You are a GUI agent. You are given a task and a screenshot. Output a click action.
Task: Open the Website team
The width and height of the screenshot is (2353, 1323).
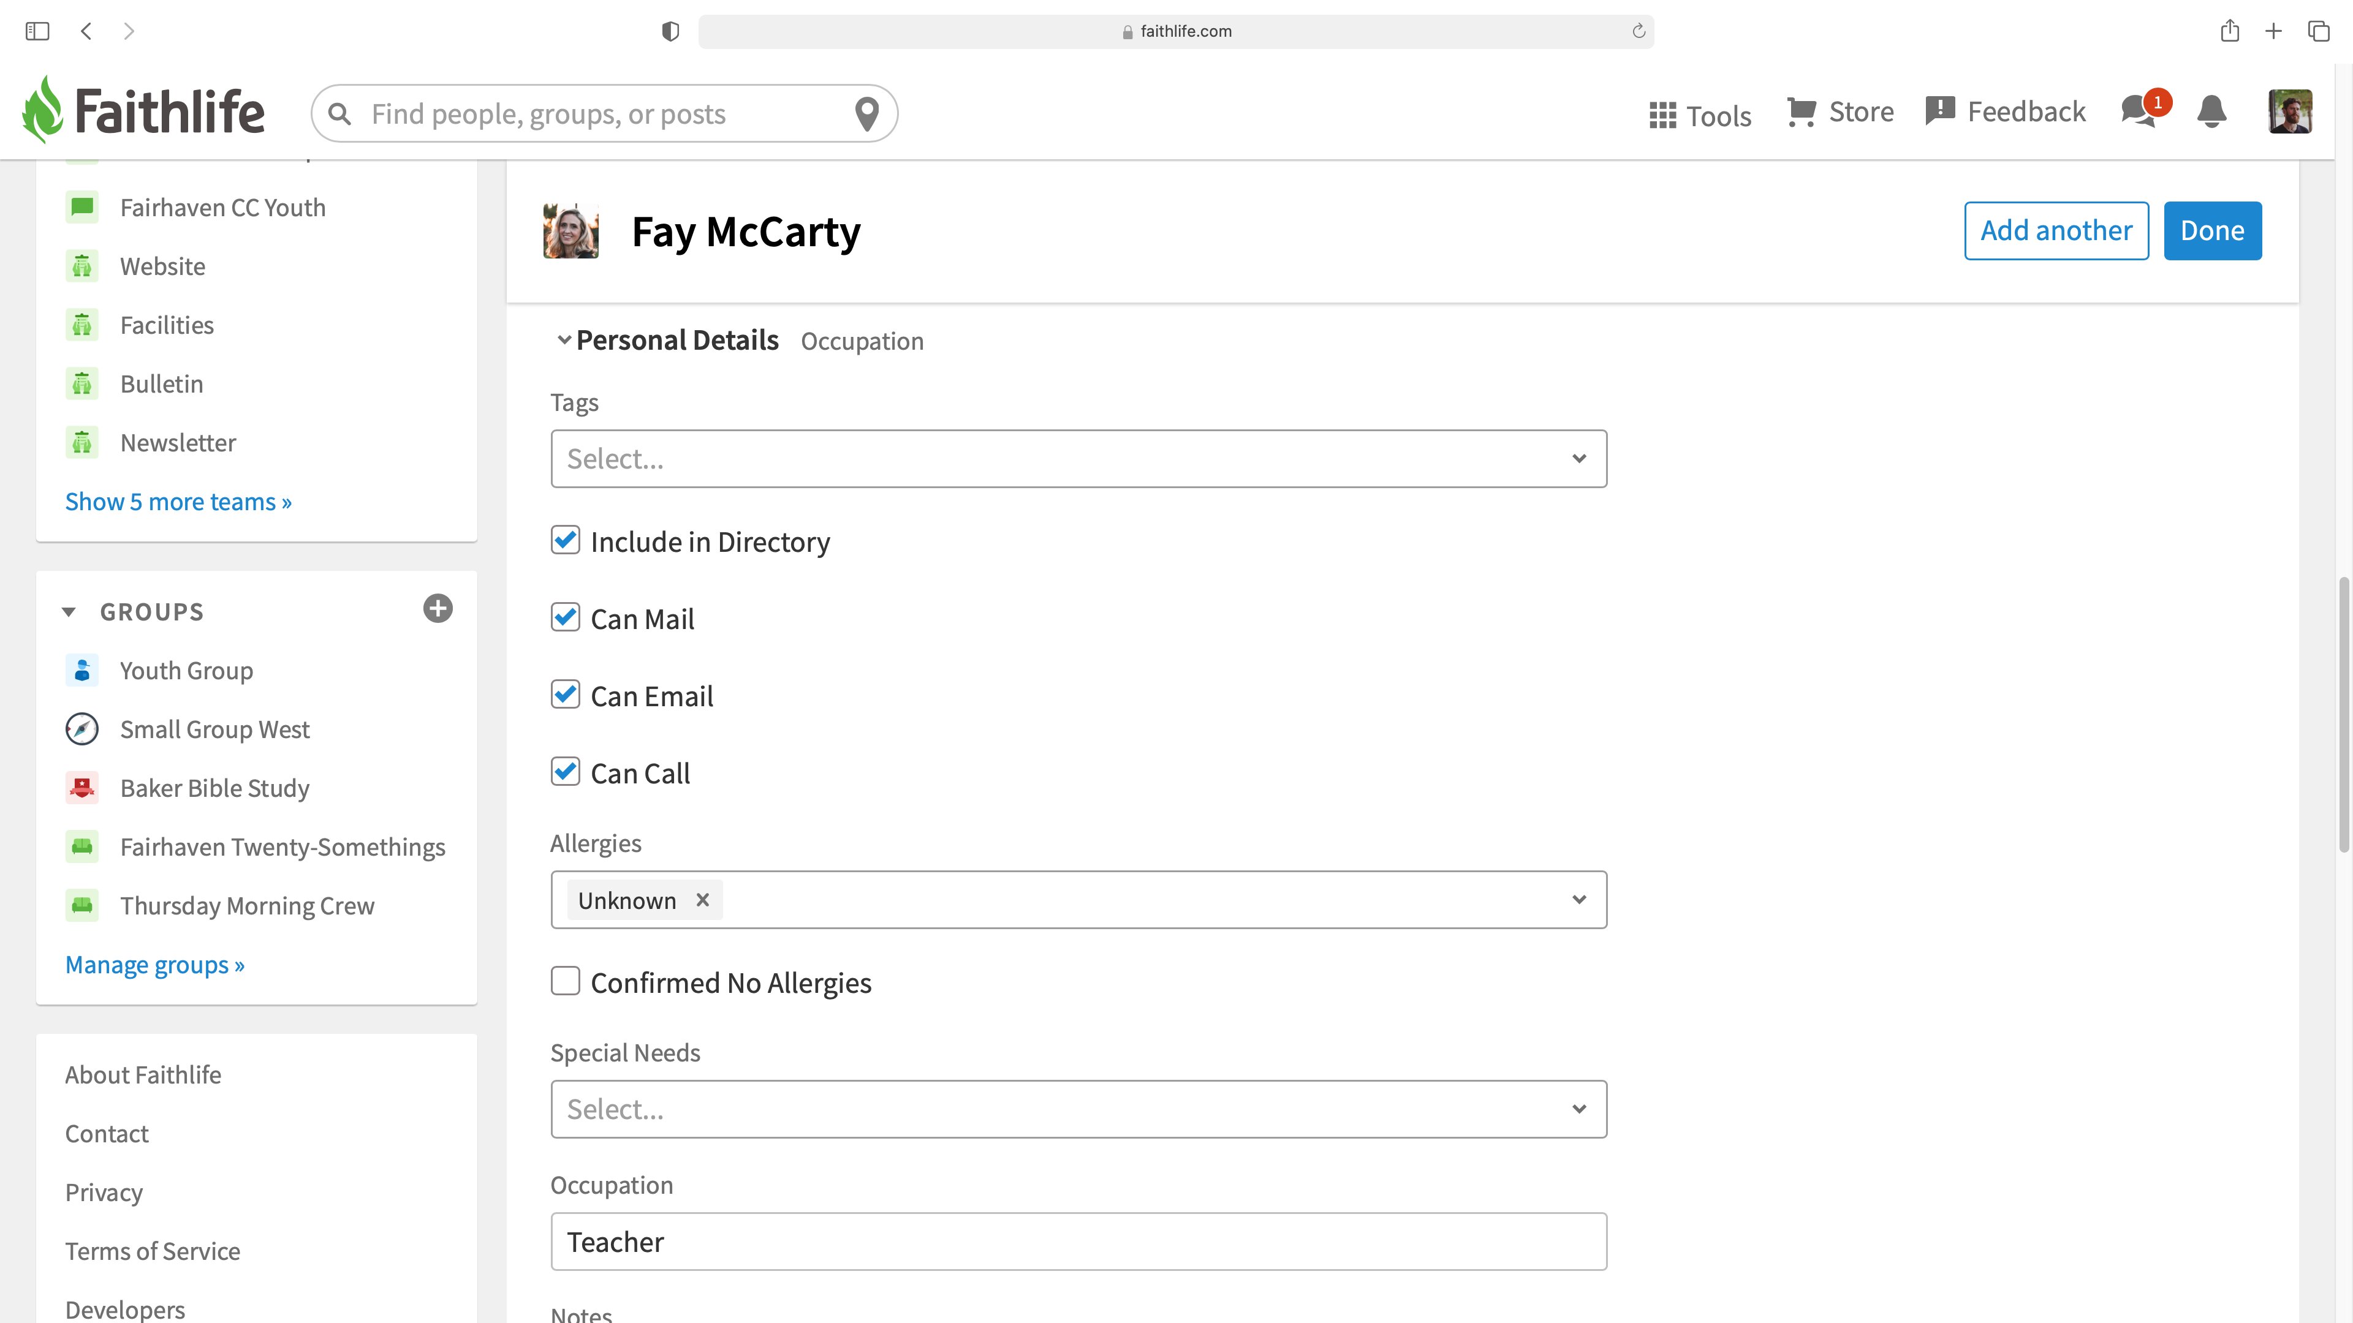162,266
